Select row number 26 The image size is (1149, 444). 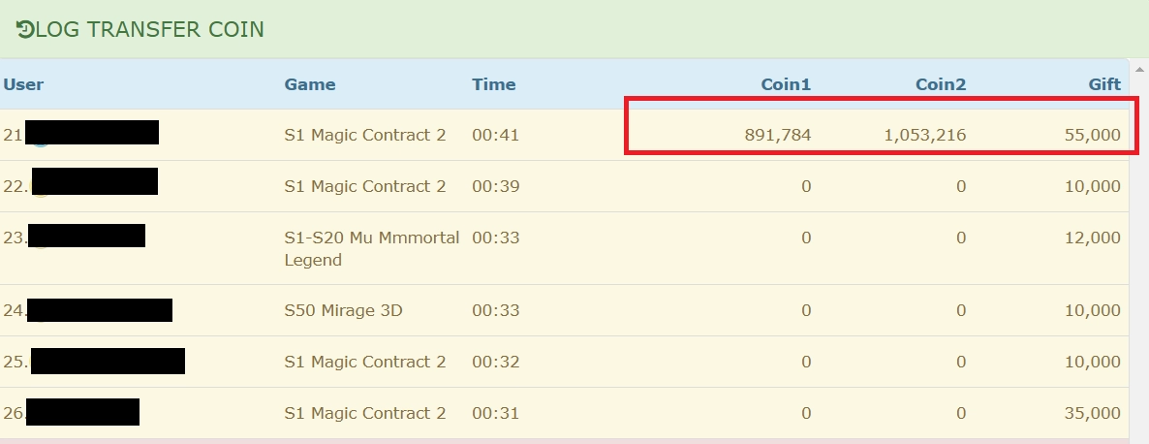tap(14, 413)
